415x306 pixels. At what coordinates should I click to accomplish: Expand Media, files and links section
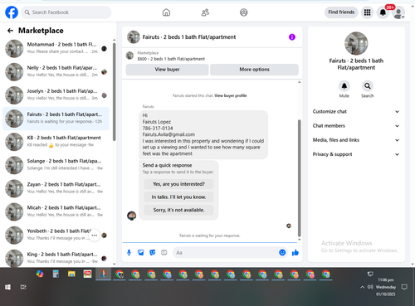pos(356,140)
